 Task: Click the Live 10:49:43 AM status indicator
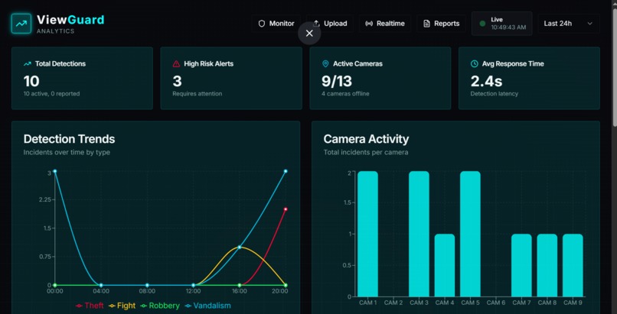pos(501,24)
